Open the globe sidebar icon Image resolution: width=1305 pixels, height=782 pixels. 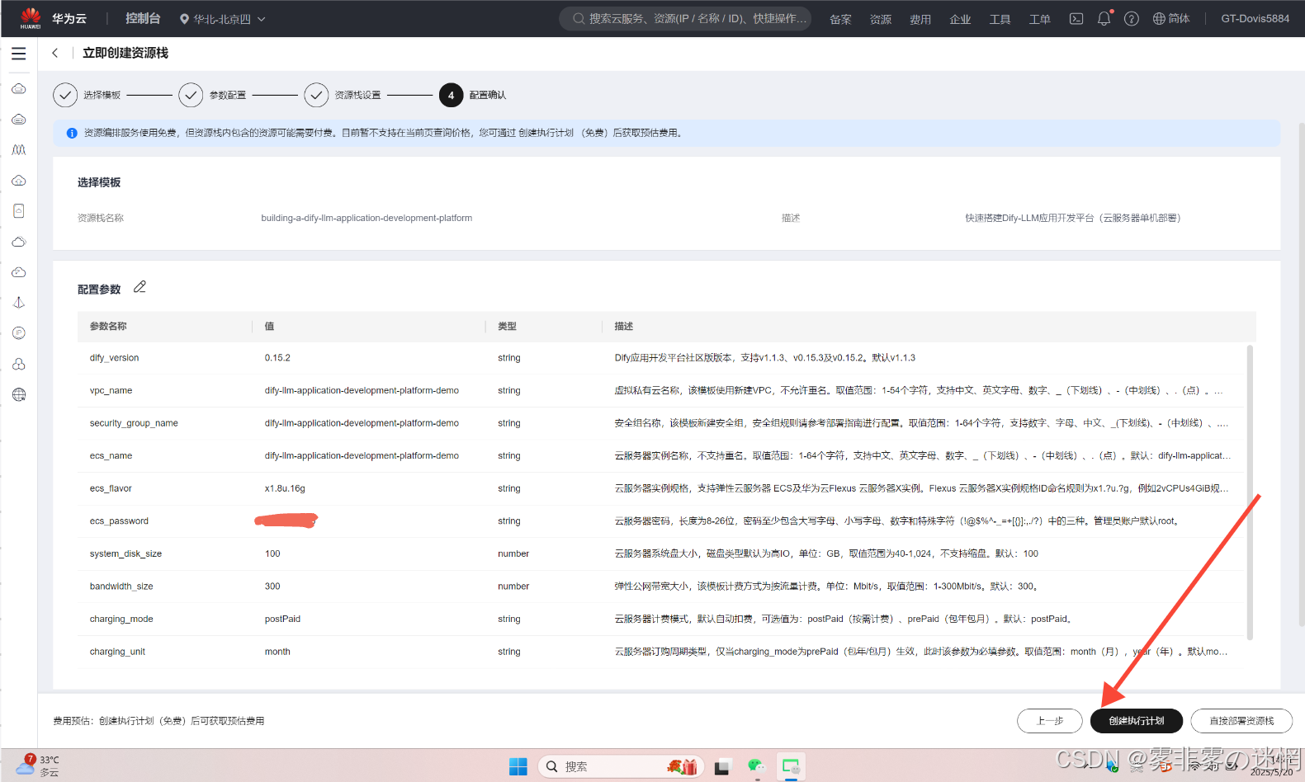point(19,394)
